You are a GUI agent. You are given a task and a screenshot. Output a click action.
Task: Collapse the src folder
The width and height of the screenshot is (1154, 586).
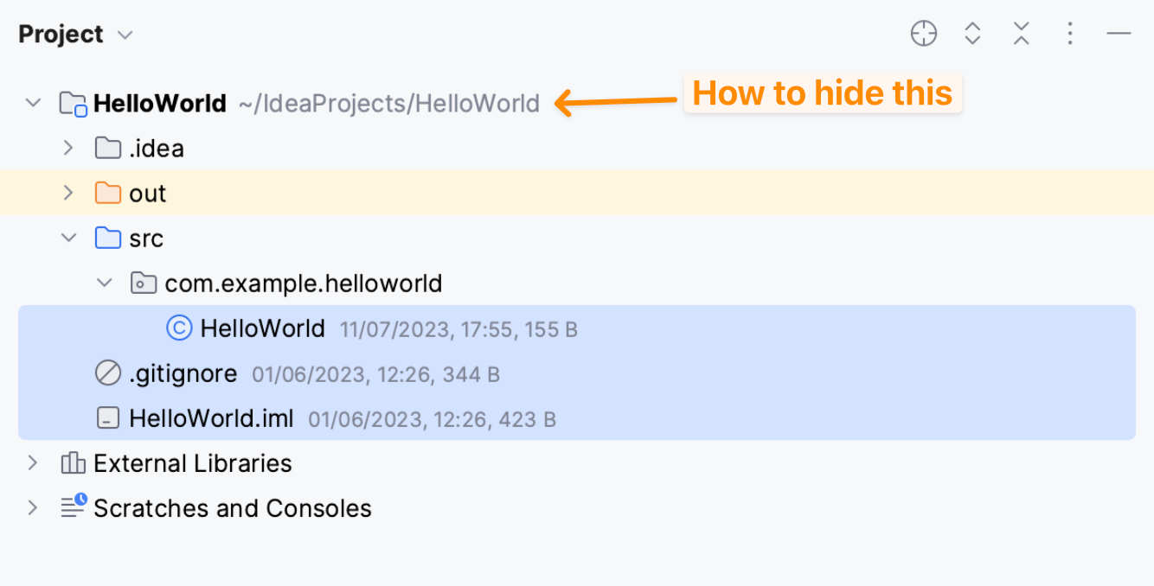[x=68, y=239]
